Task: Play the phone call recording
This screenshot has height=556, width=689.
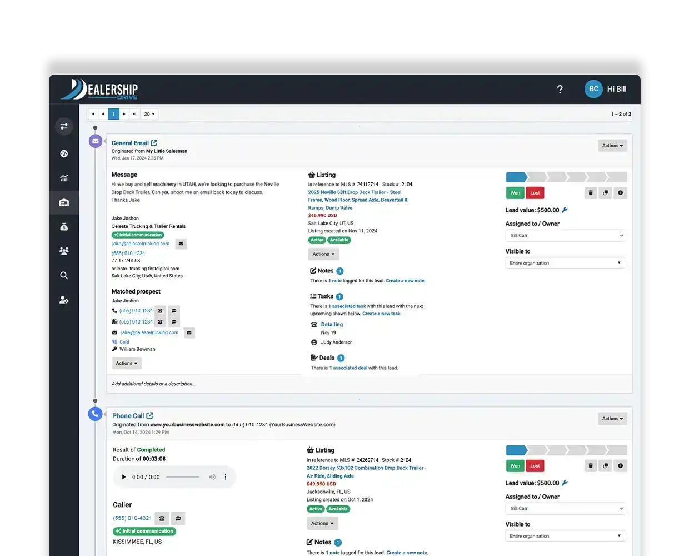Action: pos(124,477)
